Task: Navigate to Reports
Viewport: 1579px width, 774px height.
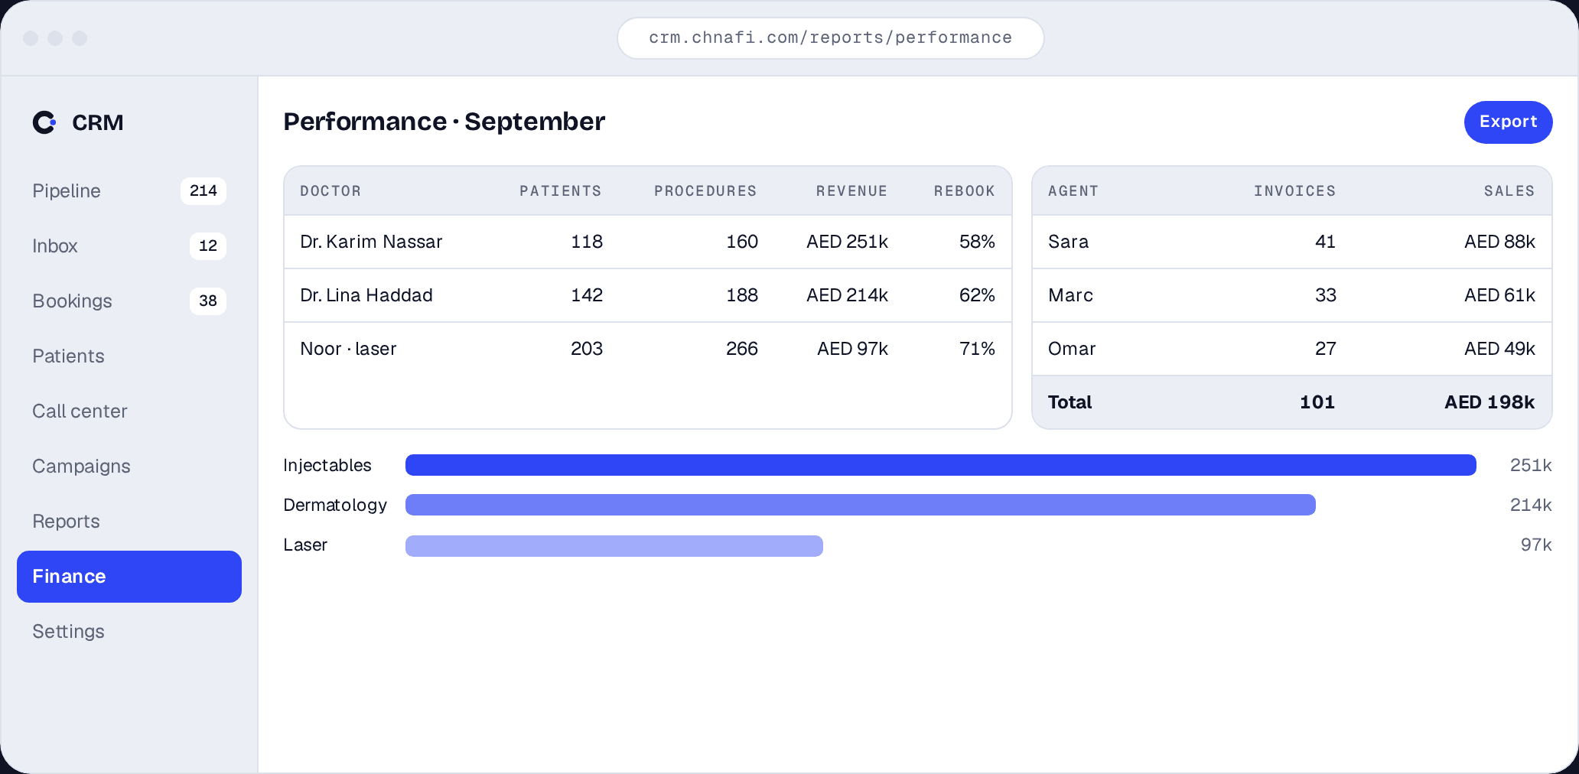Action: [129, 522]
